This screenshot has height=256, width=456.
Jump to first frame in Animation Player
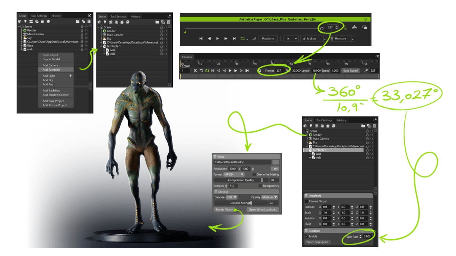coord(201,38)
